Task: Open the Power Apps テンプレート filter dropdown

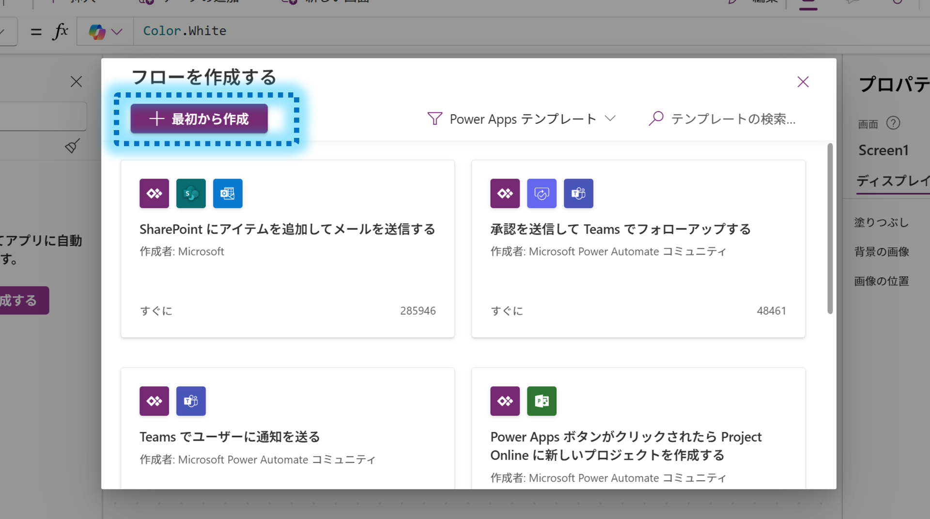Action: click(522, 119)
